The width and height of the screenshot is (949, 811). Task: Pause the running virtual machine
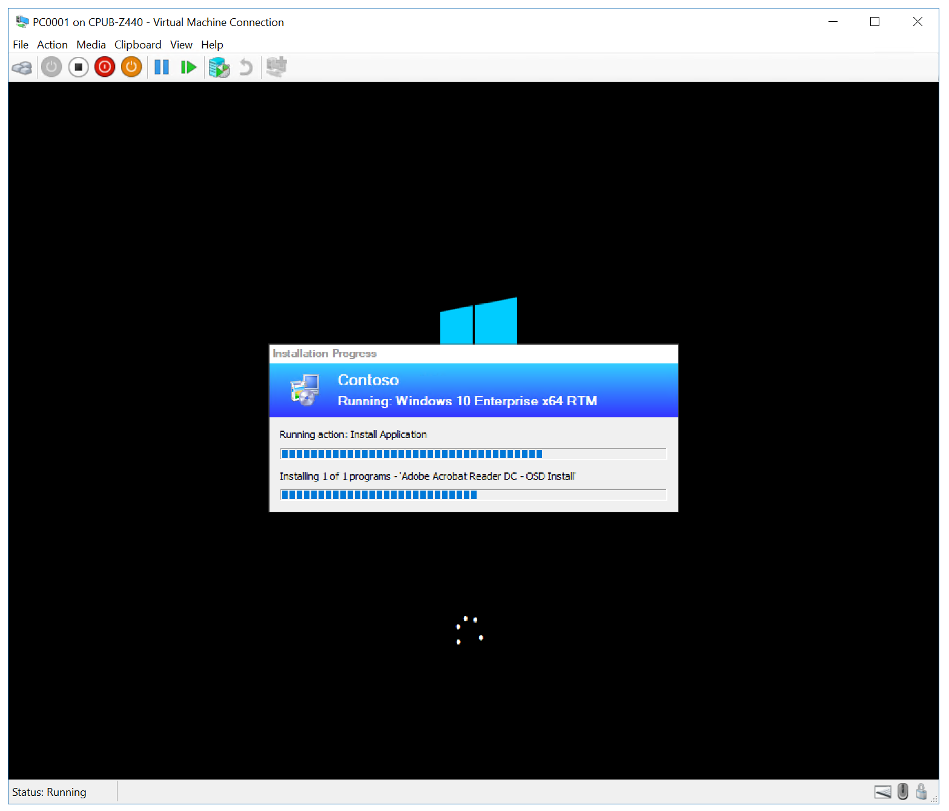[161, 67]
